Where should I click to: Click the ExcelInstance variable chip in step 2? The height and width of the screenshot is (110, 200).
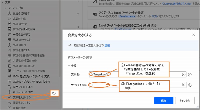coord(127,16)
